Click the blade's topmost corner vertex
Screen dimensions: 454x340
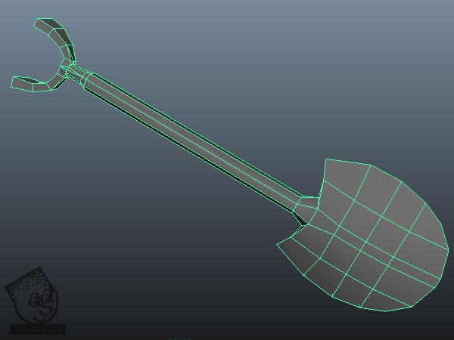[x=326, y=159]
